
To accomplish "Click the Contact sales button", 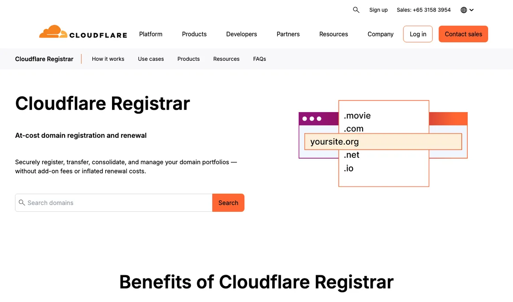I will pos(463,34).
